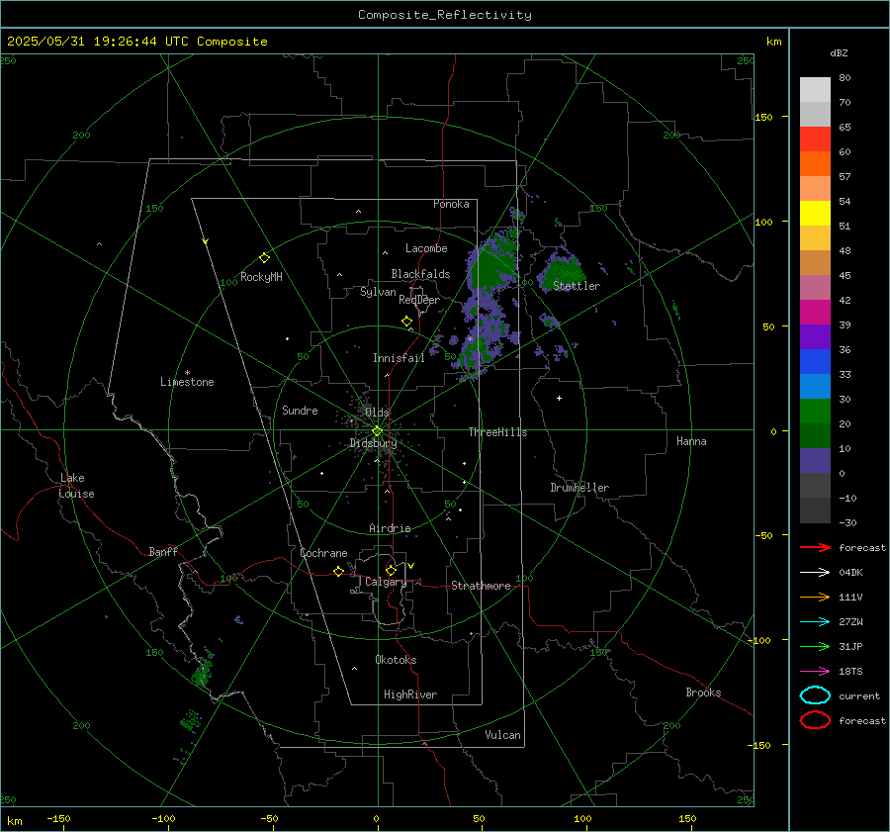The height and width of the screenshot is (832, 890).
Task: Click the slate purple 0-10 dBZ swatch
Action: coord(815,461)
